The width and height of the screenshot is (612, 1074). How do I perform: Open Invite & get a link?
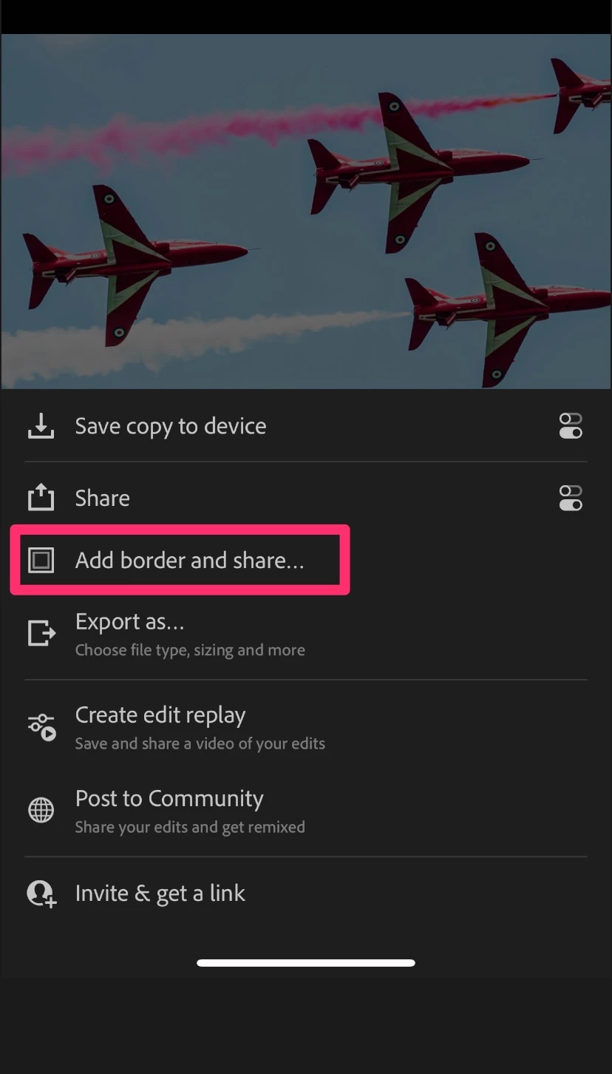[x=160, y=894]
